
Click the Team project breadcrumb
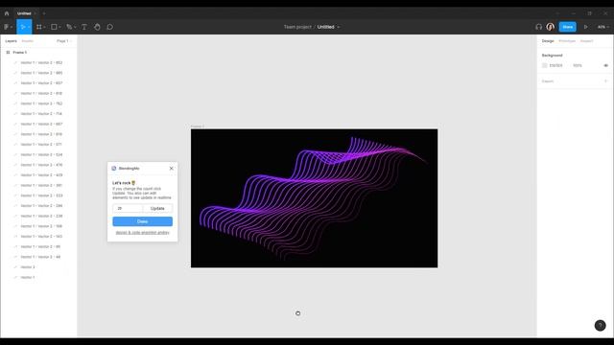click(297, 27)
